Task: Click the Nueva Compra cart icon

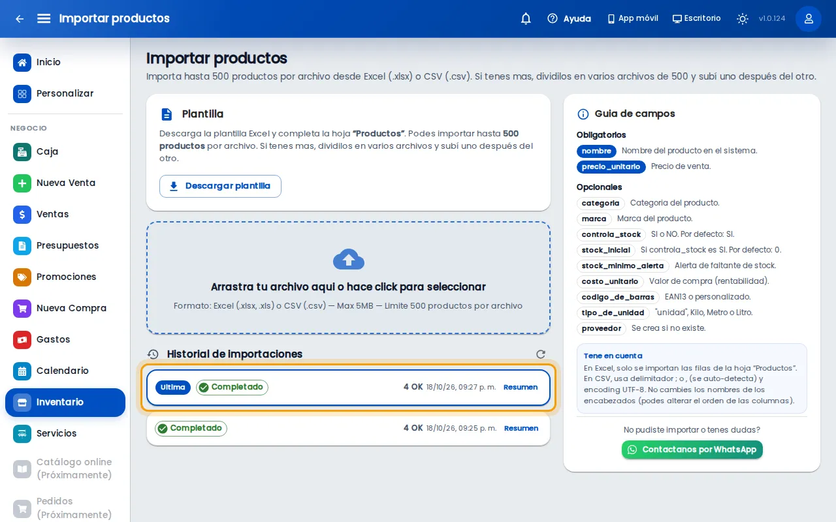Action: point(22,308)
